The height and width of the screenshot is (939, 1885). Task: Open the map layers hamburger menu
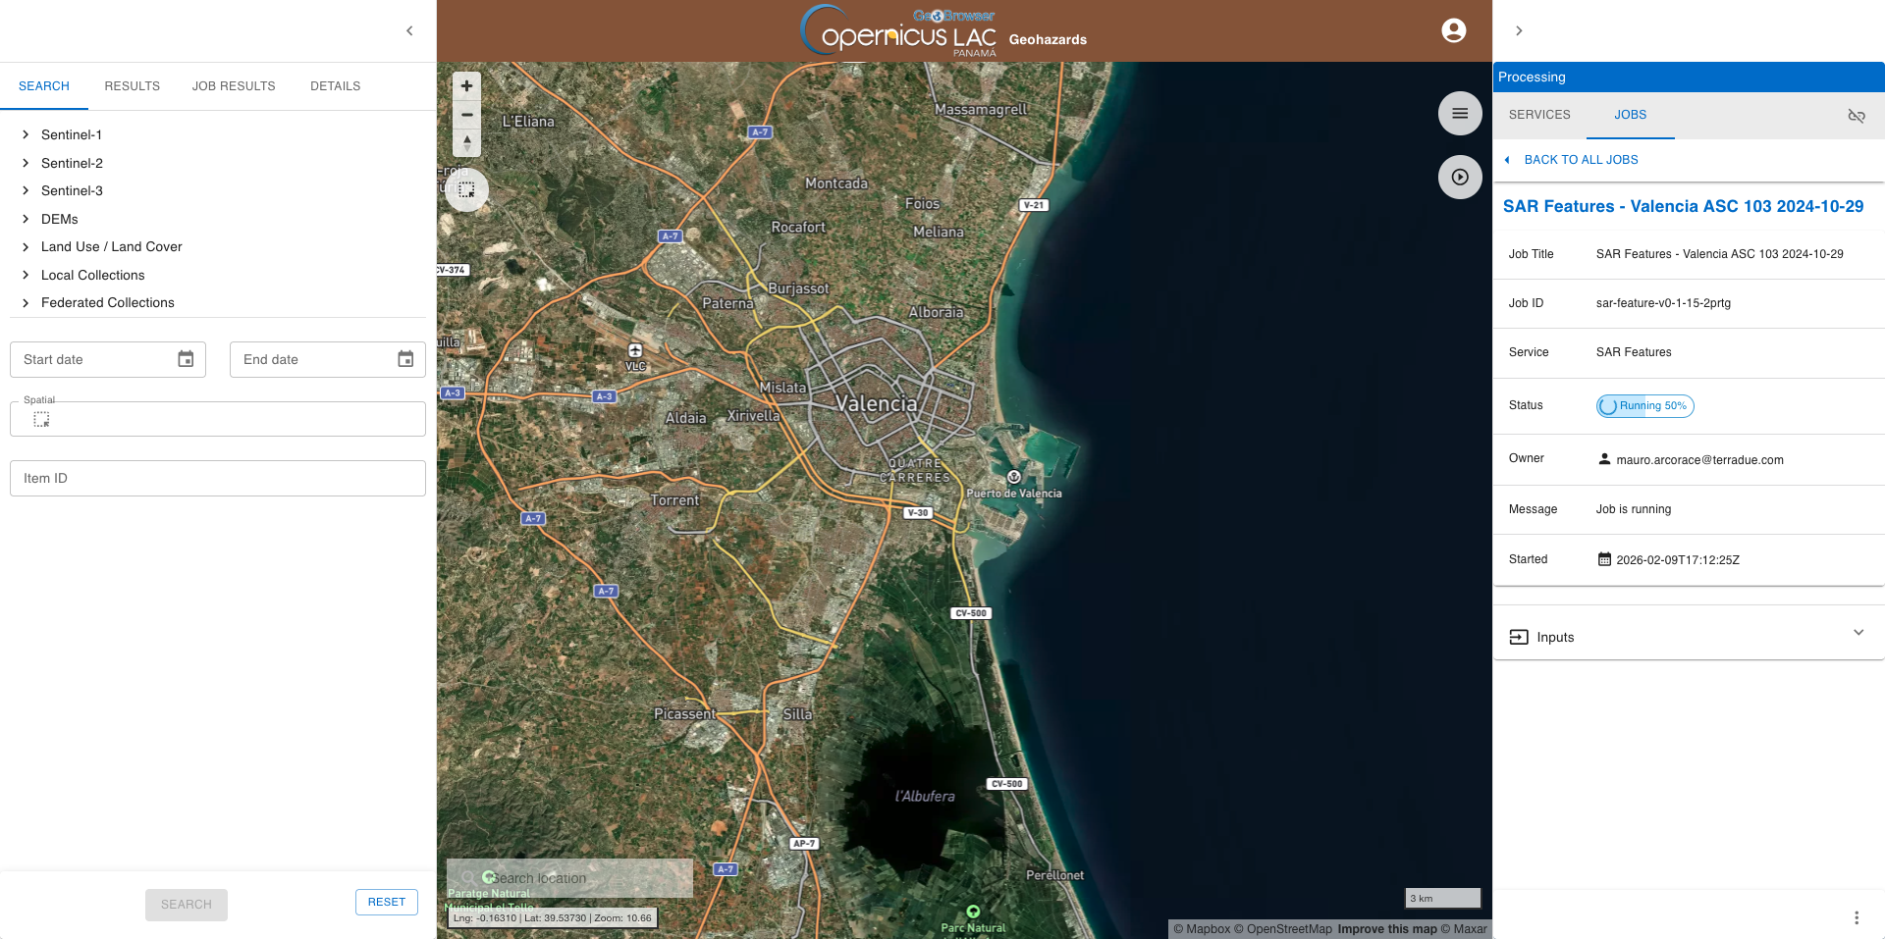1460,114
